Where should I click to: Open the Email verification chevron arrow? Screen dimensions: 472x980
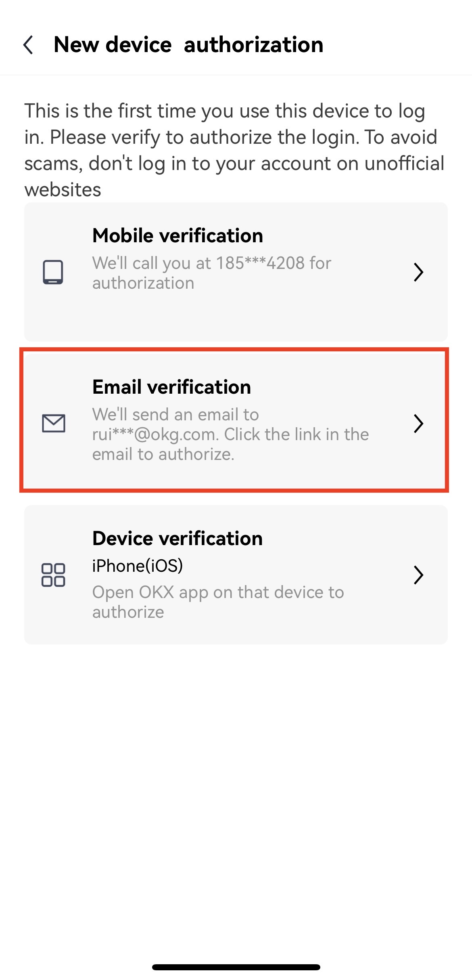pos(418,424)
